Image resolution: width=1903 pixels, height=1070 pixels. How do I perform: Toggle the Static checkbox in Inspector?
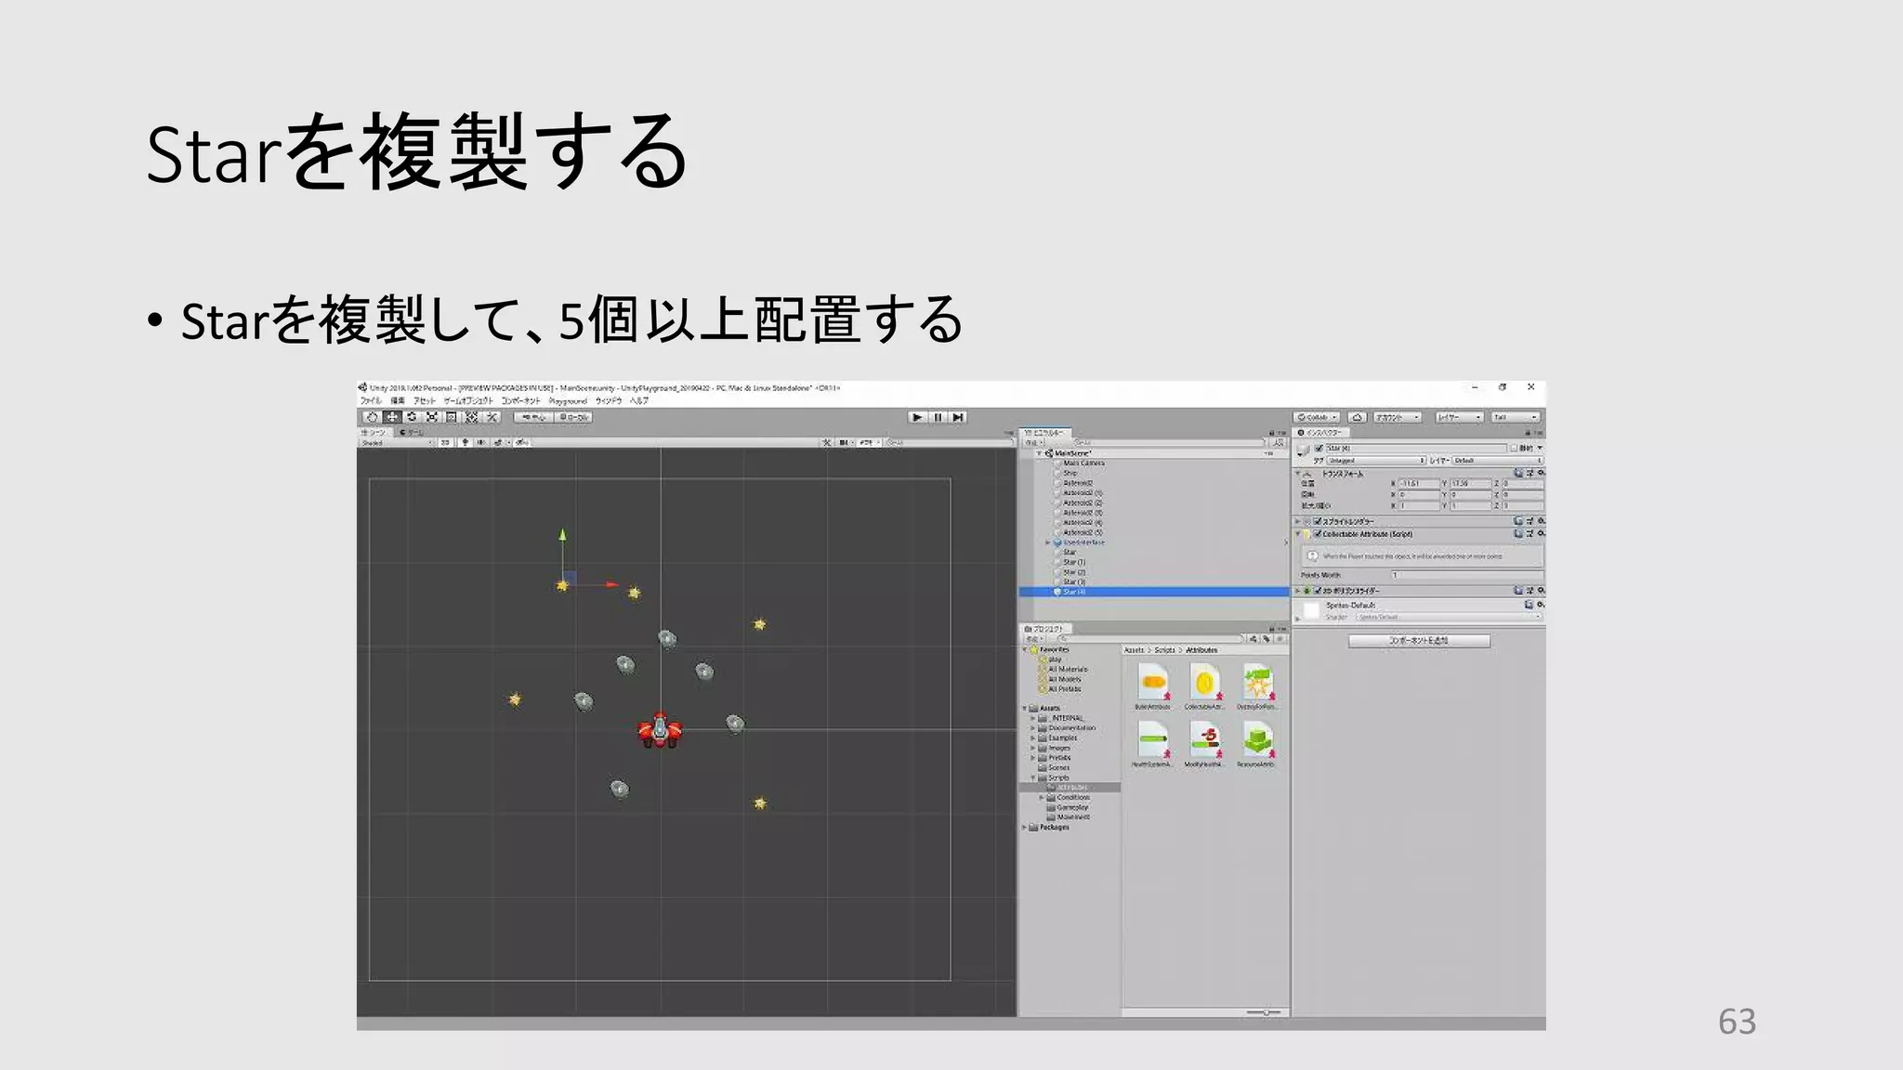1514,449
